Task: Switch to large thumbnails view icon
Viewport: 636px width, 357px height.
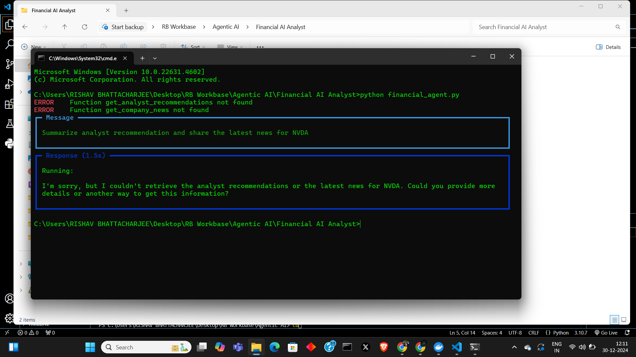Action: point(624,320)
